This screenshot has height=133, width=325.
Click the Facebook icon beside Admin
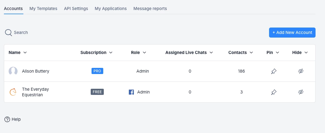pos(131,92)
